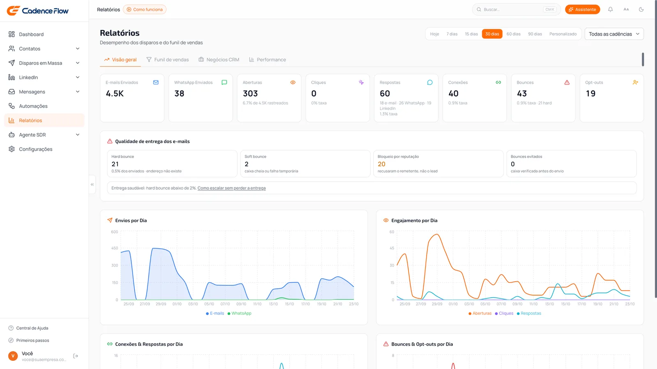Expand the LinkedIn sidebar menu
Screen dimensions: 657x369
44,77
